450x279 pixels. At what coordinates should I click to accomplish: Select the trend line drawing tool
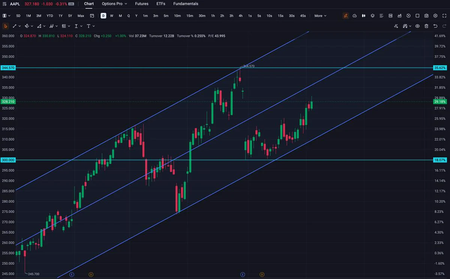tap(15, 26)
